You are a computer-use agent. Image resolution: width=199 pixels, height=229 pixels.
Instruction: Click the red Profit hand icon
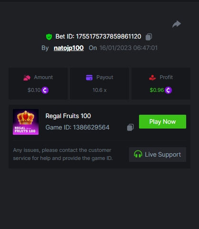tap(152, 78)
